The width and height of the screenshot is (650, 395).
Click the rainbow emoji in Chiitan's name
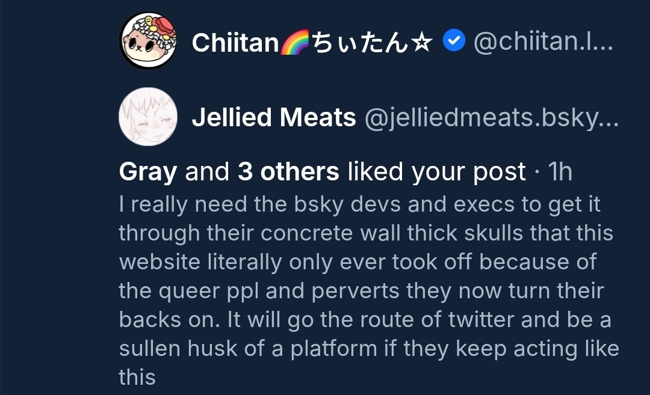pyautogui.click(x=295, y=43)
